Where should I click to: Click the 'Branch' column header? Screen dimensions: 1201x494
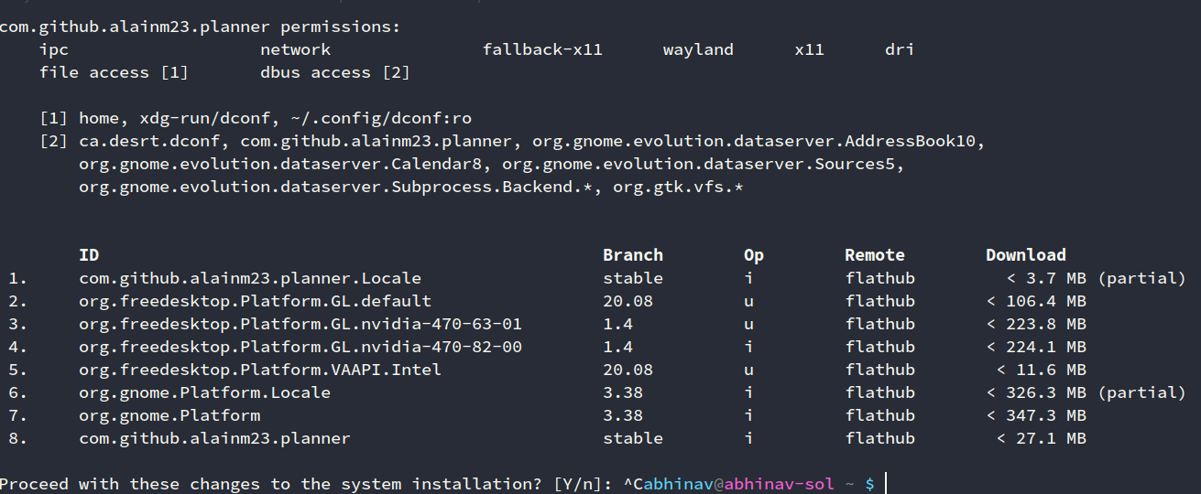pos(633,255)
